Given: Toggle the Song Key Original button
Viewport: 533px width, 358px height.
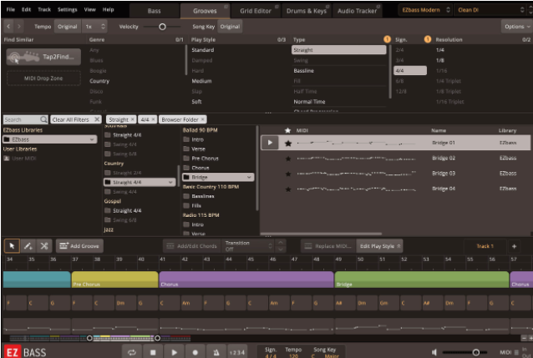Looking at the screenshot, I should pyautogui.click(x=230, y=27).
